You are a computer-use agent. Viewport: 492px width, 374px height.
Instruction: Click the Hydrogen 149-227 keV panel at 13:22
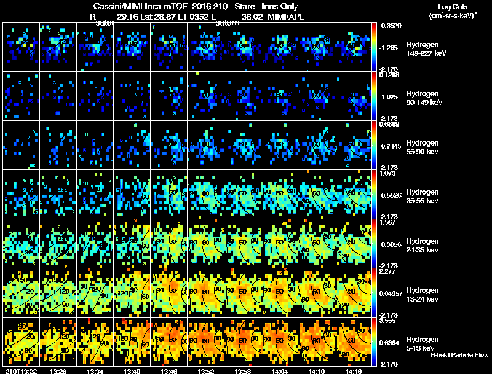pos(21,47)
